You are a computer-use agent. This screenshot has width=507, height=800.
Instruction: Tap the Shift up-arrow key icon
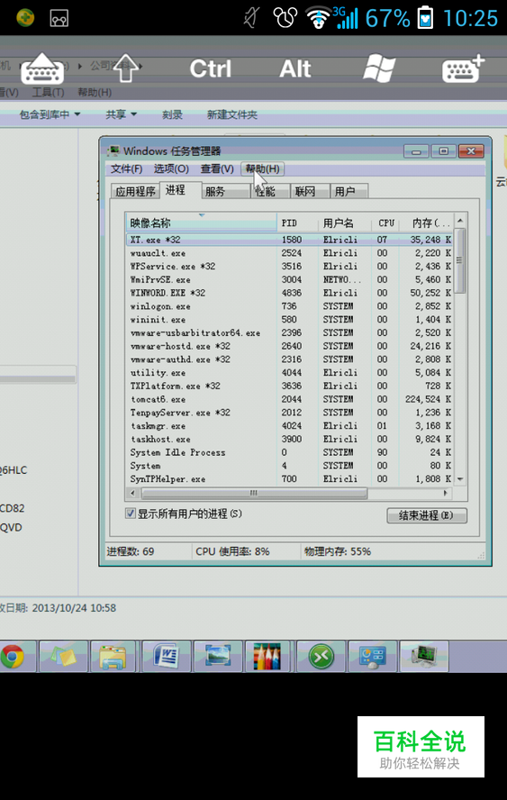pos(125,68)
